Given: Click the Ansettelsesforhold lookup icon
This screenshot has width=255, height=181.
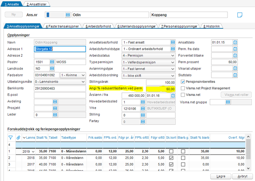Looking at the screenshot, I should pos(173,42).
